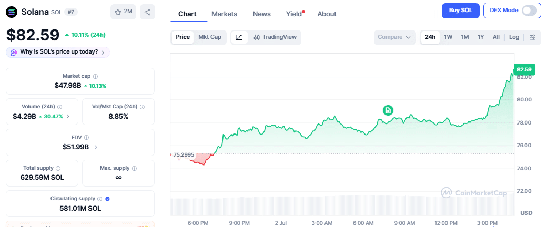The height and width of the screenshot is (227, 548).
Task: Click the #7 rank badge
Action: click(72, 12)
